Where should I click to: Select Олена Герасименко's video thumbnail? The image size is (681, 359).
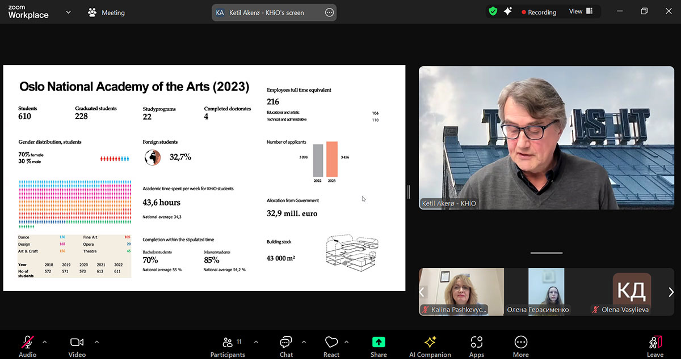pos(547,292)
